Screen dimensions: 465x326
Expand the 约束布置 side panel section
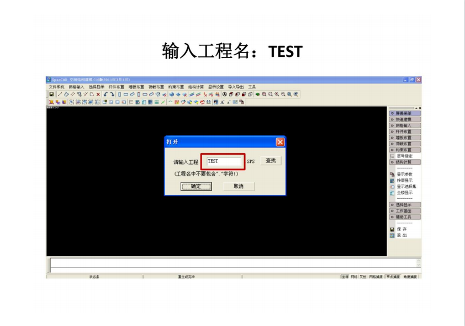pos(405,150)
